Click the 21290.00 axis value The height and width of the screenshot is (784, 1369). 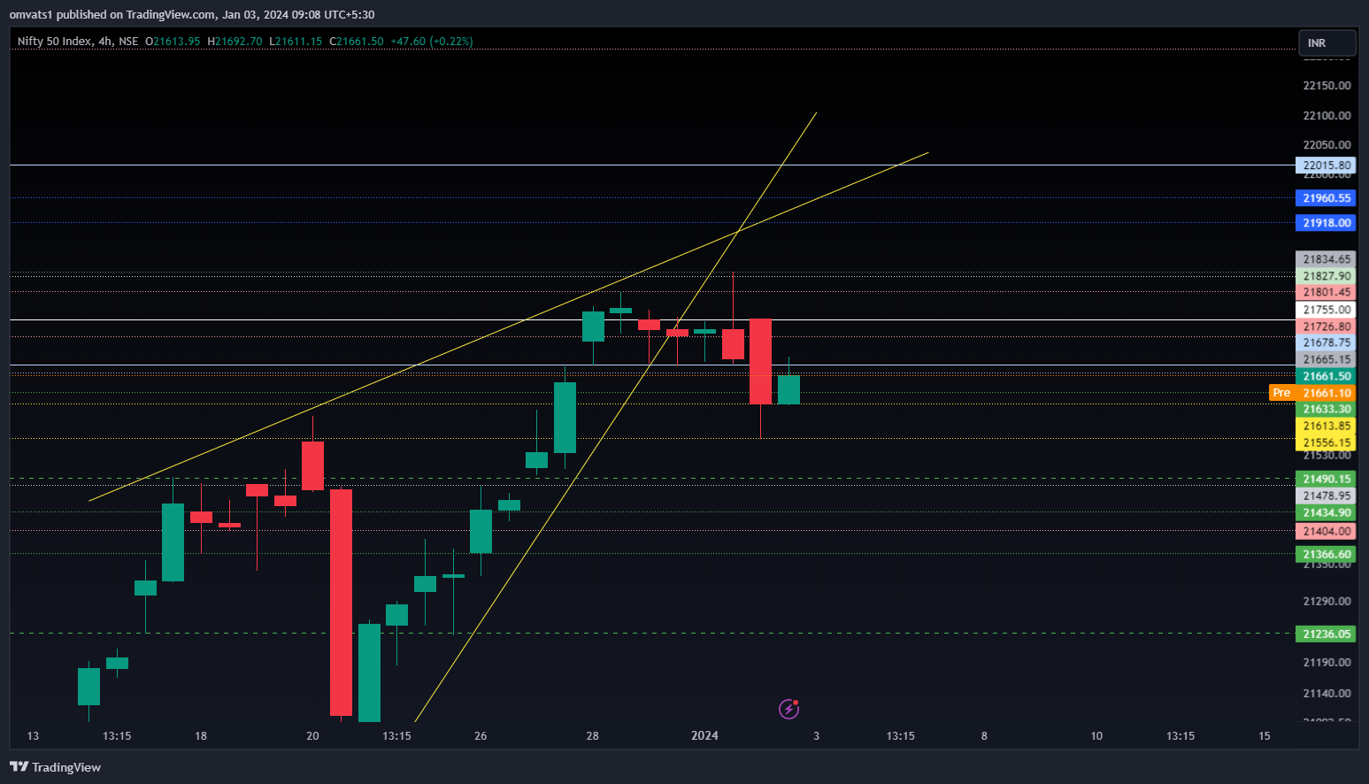(1327, 601)
